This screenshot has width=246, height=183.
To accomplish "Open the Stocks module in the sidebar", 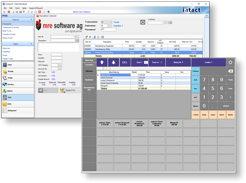I will click(18, 71).
